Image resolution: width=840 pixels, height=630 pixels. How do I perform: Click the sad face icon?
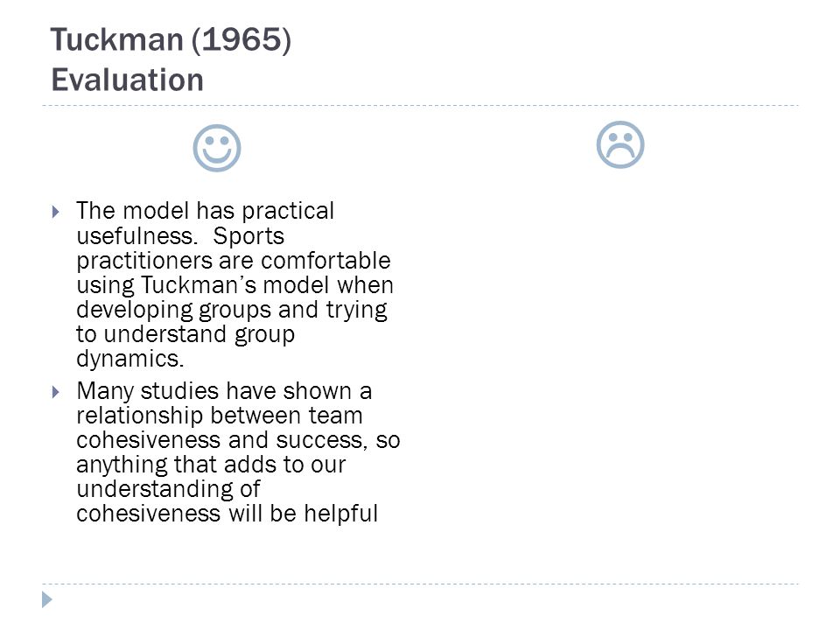coord(620,145)
